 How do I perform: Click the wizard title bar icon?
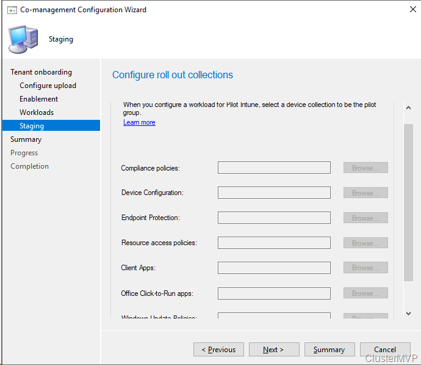pyautogui.click(x=12, y=10)
